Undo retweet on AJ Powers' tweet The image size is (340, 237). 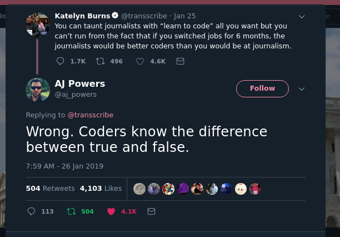pyautogui.click(x=71, y=211)
